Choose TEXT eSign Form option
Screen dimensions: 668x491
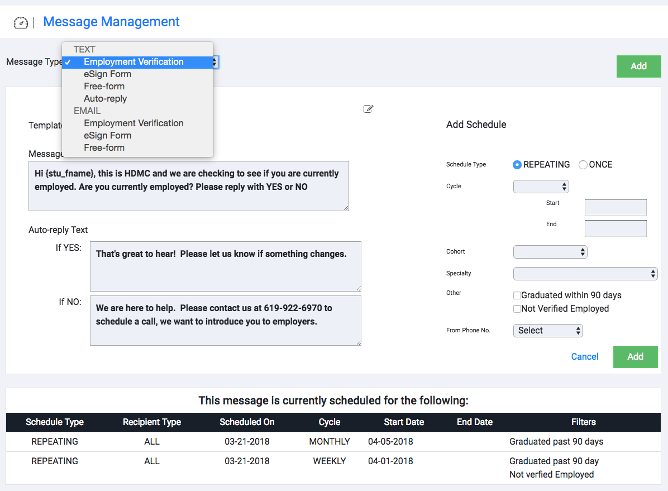coord(137,74)
